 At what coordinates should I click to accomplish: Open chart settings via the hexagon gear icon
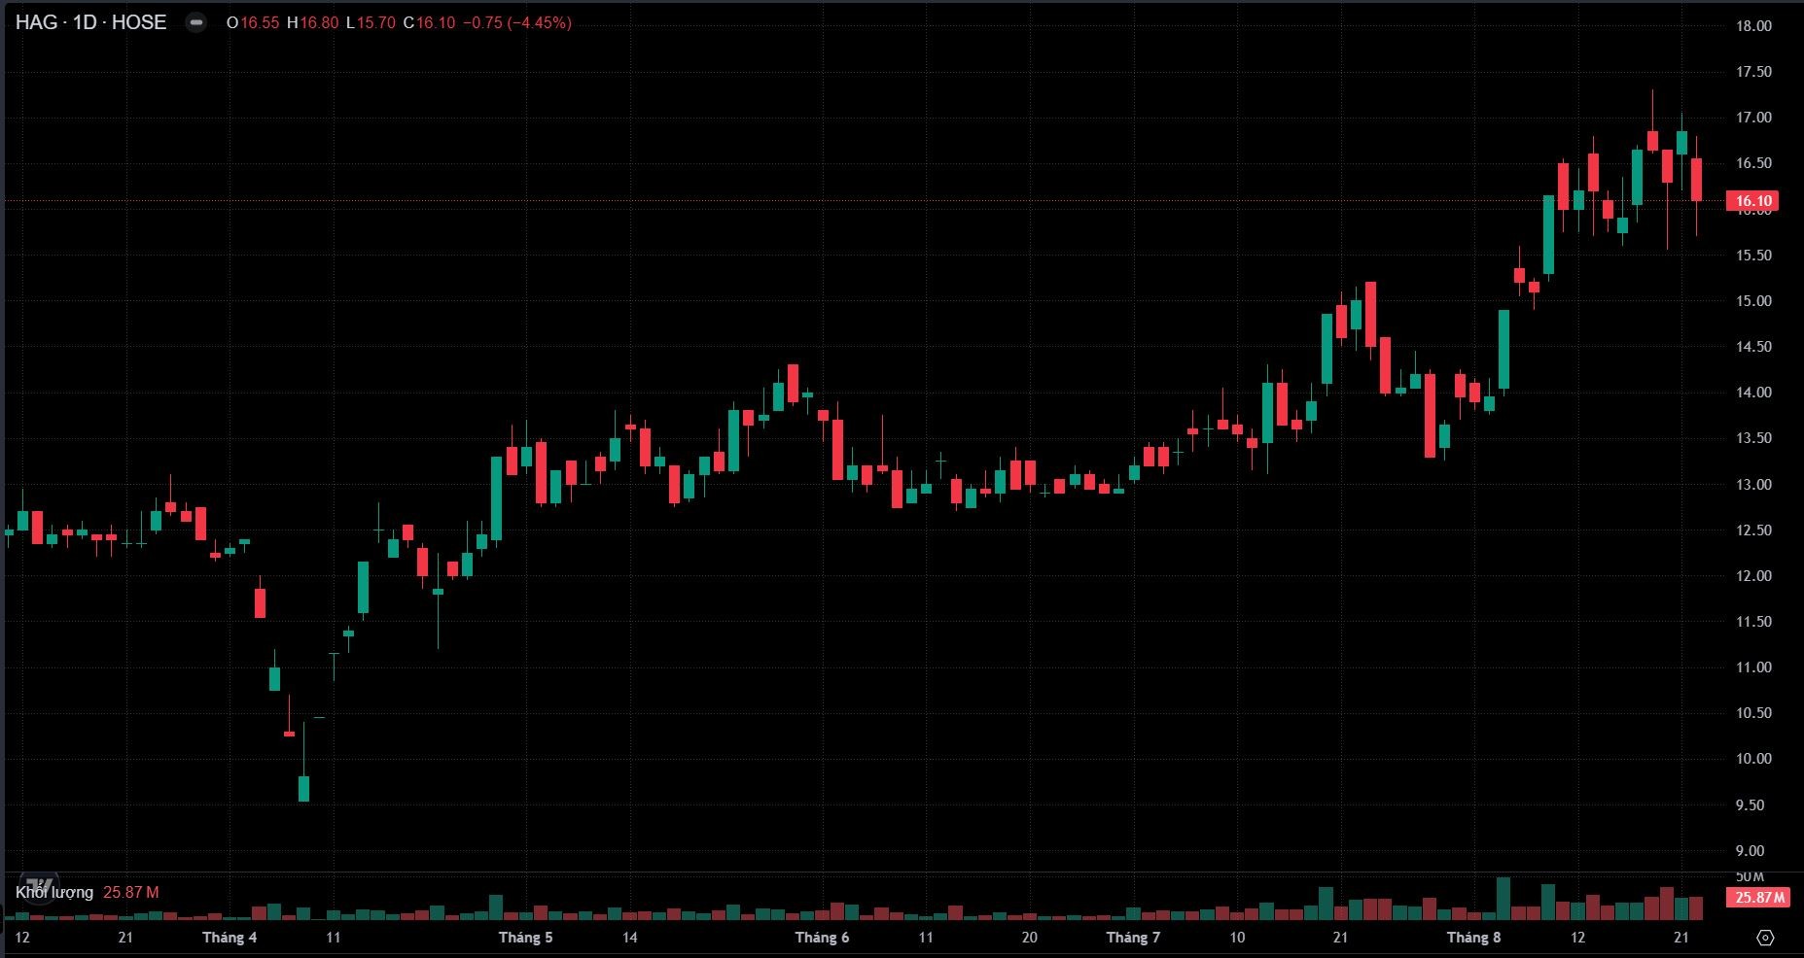tap(1766, 938)
